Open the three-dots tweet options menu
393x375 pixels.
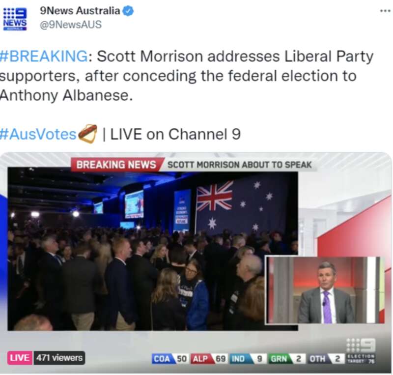tap(385, 11)
